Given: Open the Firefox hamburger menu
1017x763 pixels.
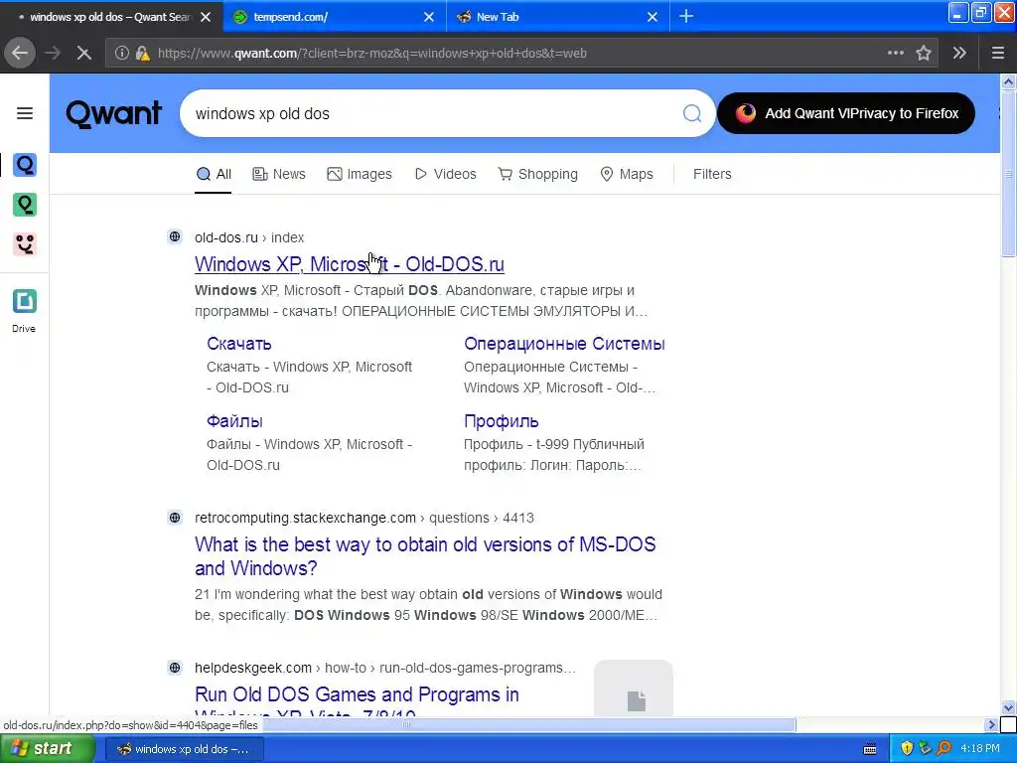Looking at the screenshot, I should (997, 54).
